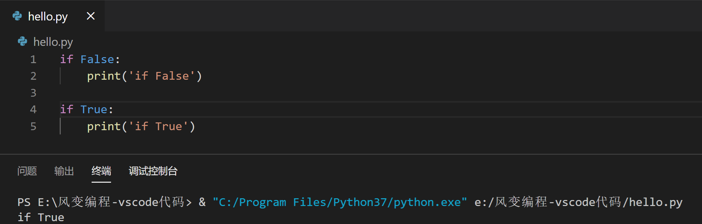
Task: Click the Python icon in breadcrumb
Action: (x=22, y=41)
